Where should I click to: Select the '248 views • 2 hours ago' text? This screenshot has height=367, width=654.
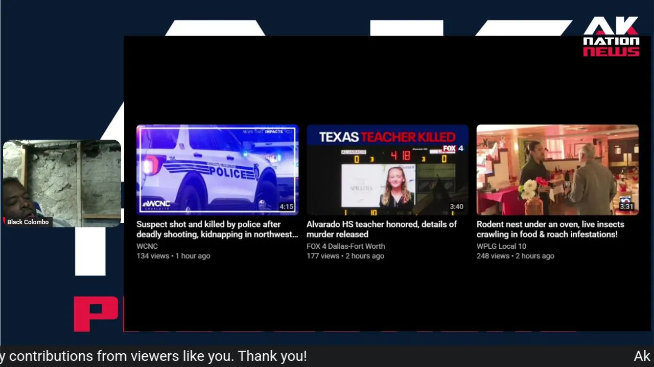click(x=516, y=256)
